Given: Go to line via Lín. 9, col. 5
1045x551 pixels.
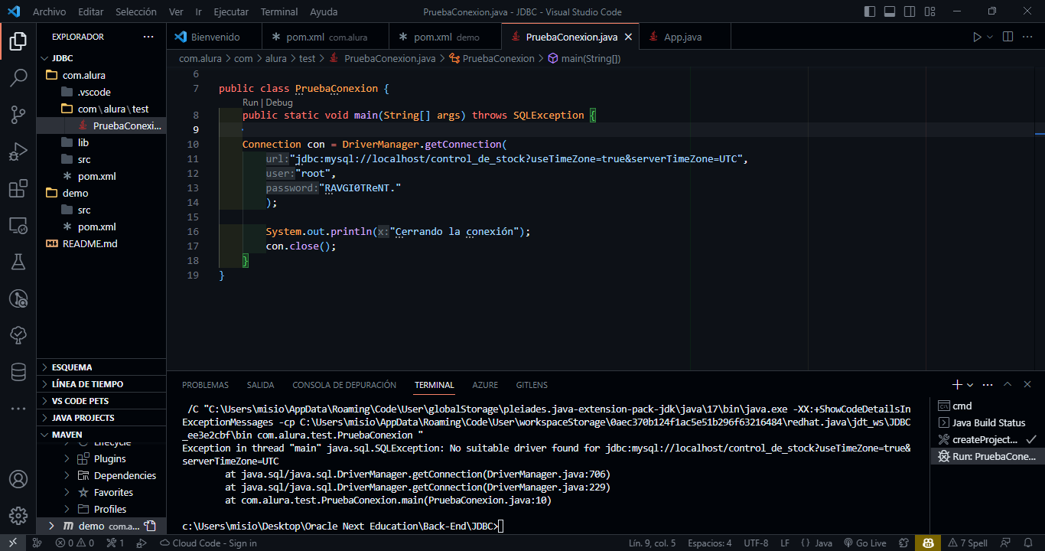Looking at the screenshot, I should pos(653,543).
